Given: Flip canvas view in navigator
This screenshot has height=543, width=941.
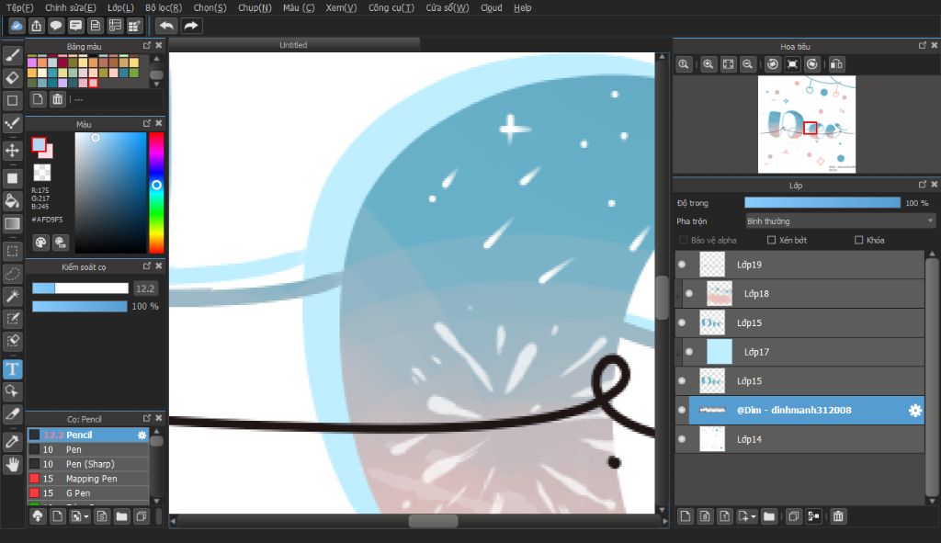Looking at the screenshot, I should point(836,64).
